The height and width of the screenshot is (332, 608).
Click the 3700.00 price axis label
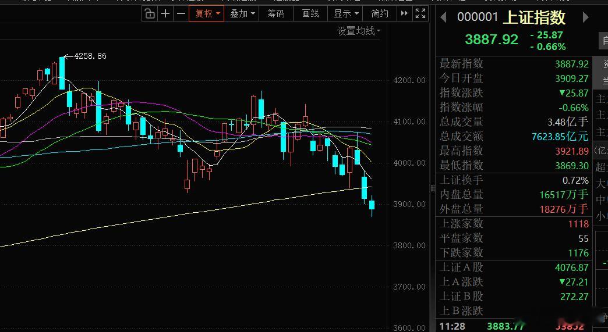click(x=409, y=287)
